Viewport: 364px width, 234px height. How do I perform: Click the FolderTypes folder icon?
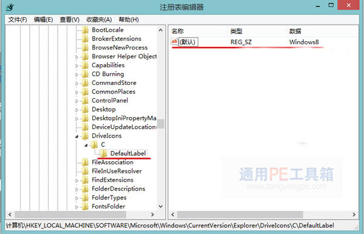click(85, 198)
